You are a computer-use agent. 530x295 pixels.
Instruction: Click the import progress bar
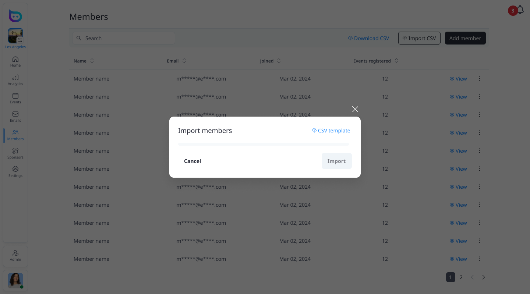[x=263, y=144]
